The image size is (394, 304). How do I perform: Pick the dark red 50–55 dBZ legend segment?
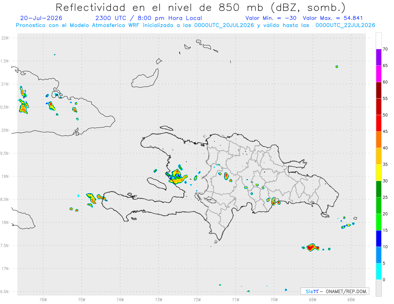coord(379,107)
